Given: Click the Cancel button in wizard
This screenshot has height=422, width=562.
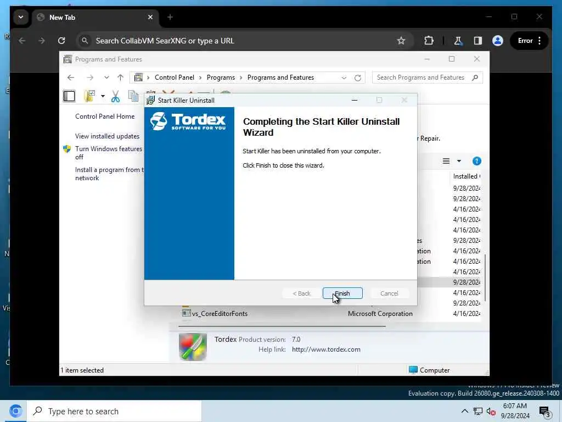Looking at the screenshot, I should (x=389, y=293).
